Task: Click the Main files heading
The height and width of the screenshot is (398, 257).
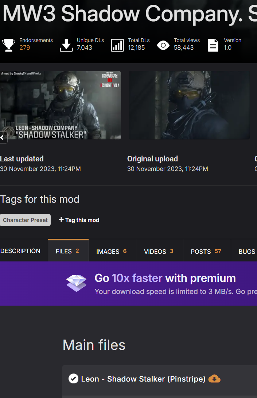Action: click(x=94, y=345)
